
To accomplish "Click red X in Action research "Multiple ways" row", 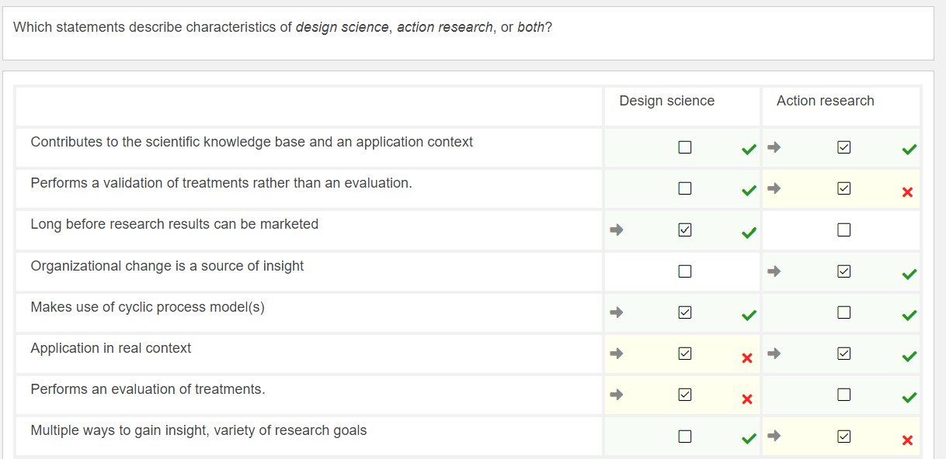I will click(907, 440).
